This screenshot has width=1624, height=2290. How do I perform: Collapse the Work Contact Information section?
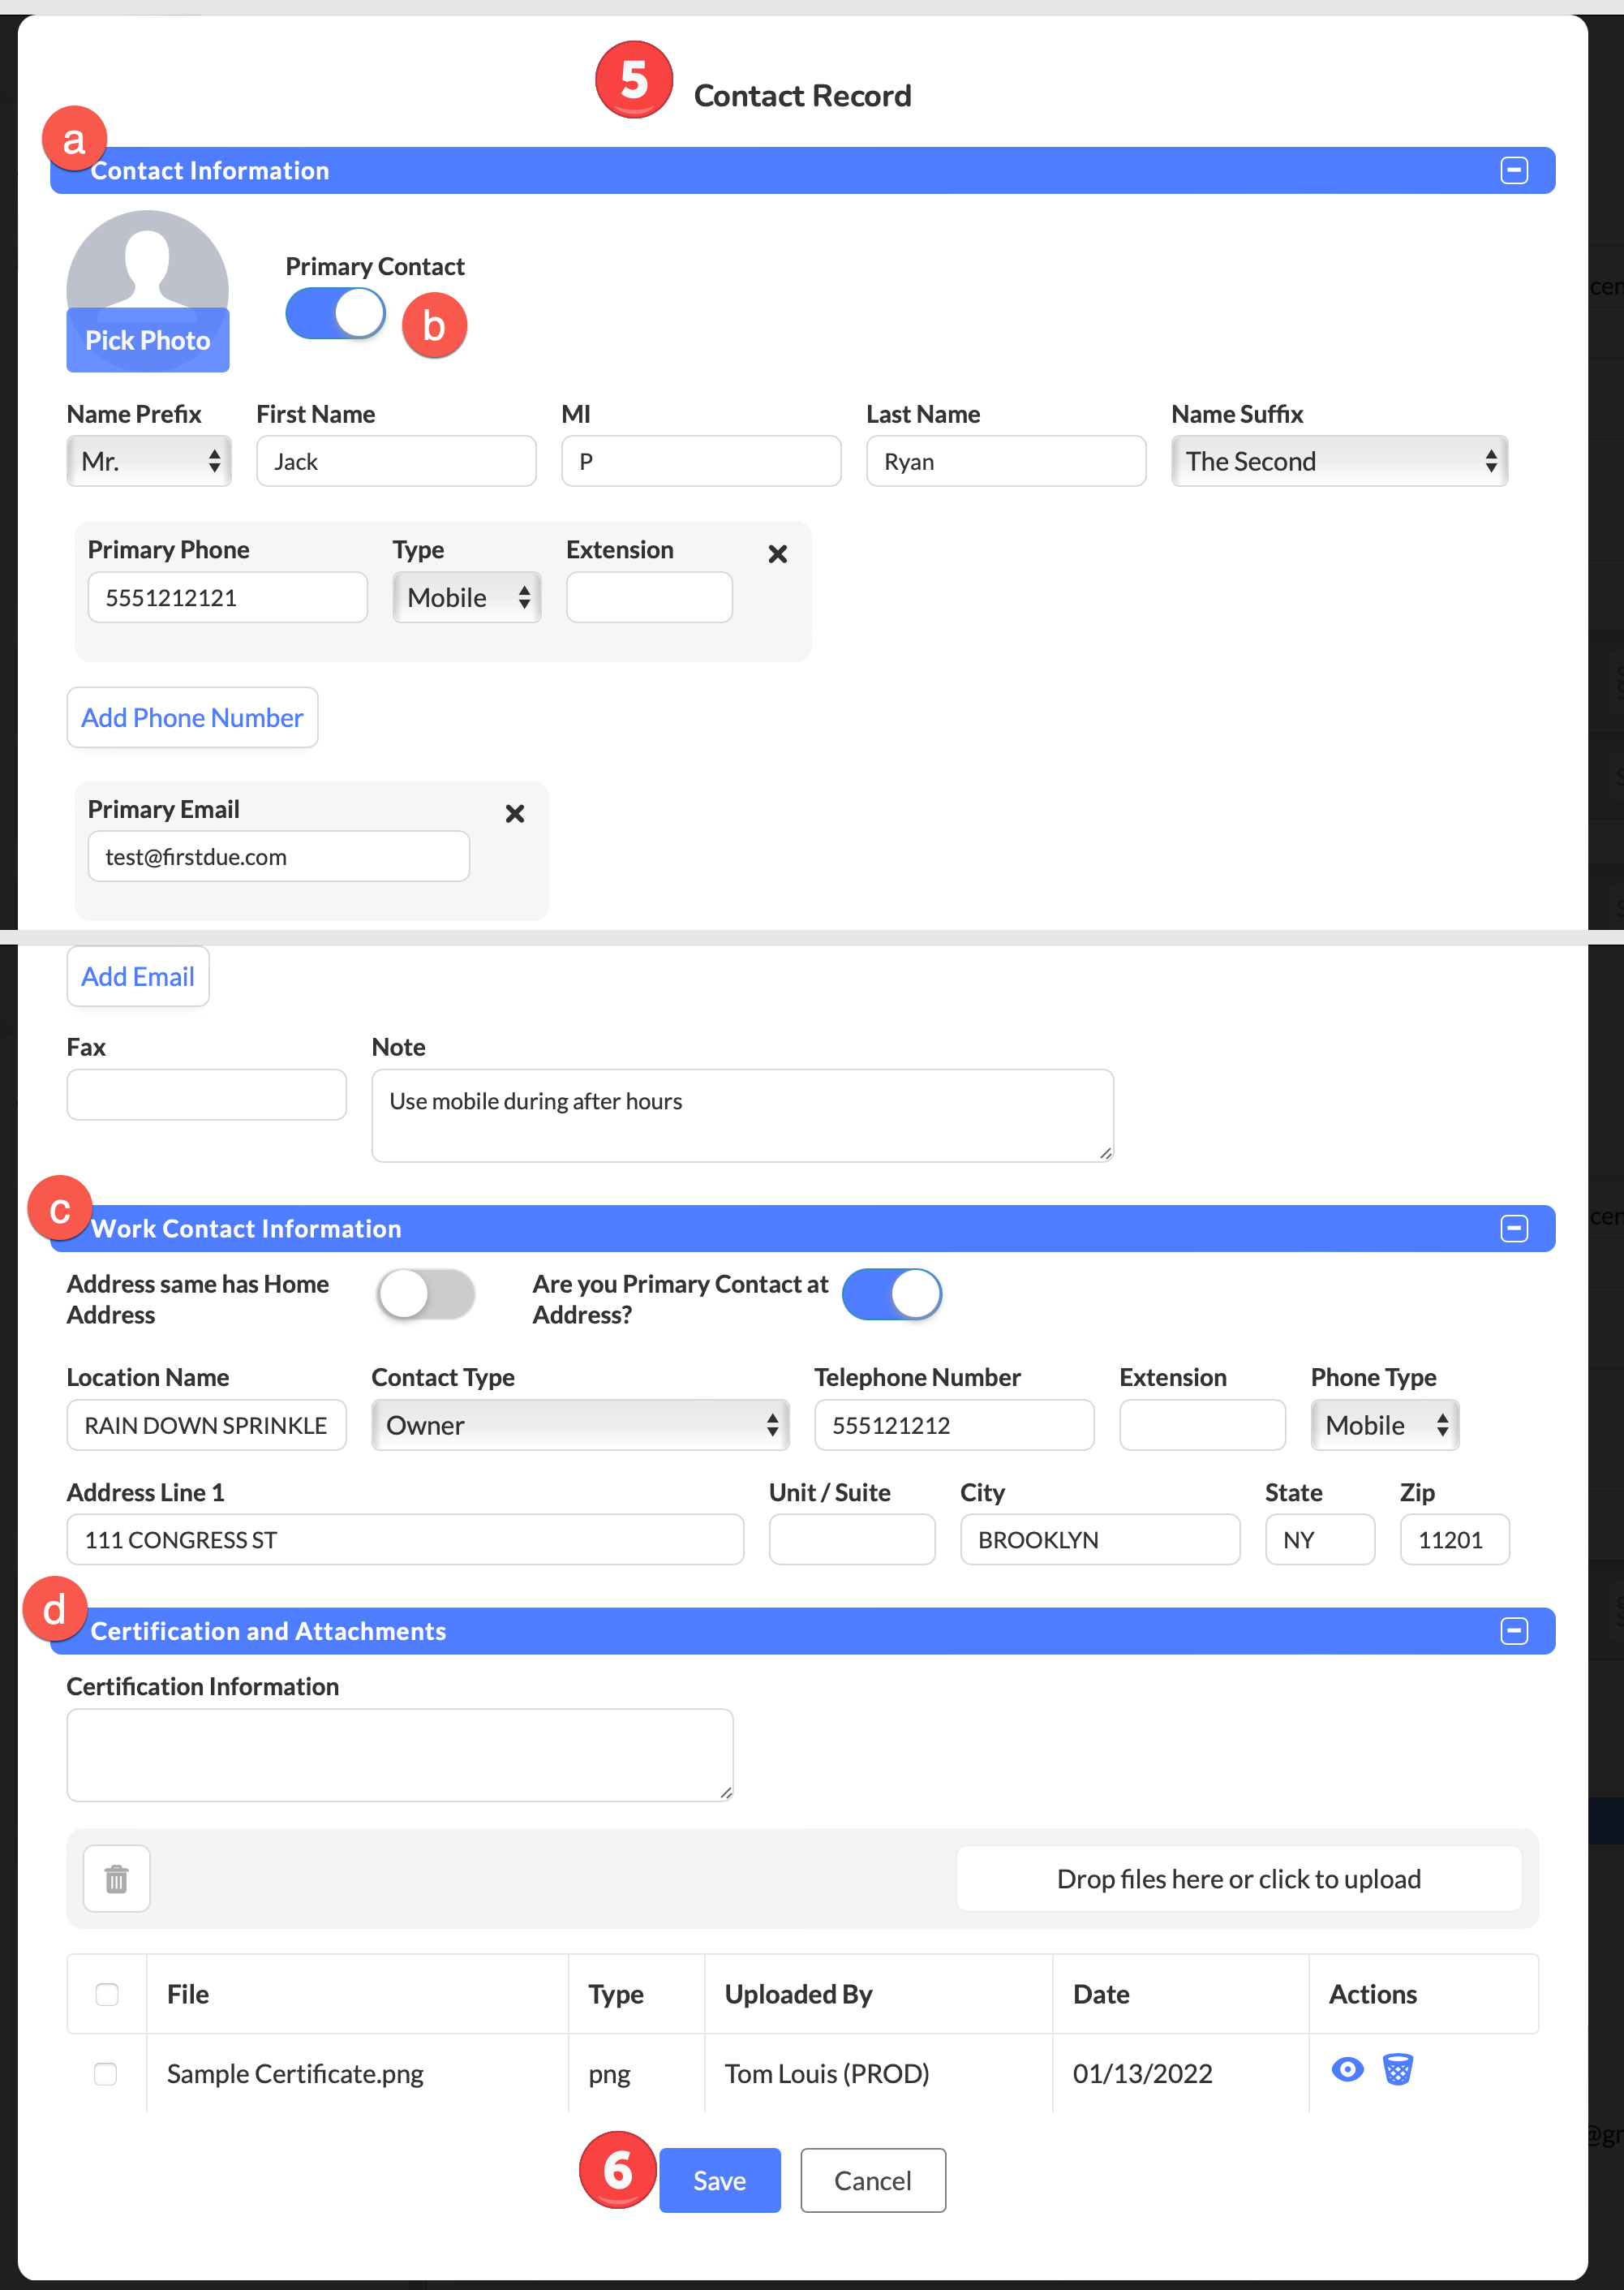click(1513, 1228)
